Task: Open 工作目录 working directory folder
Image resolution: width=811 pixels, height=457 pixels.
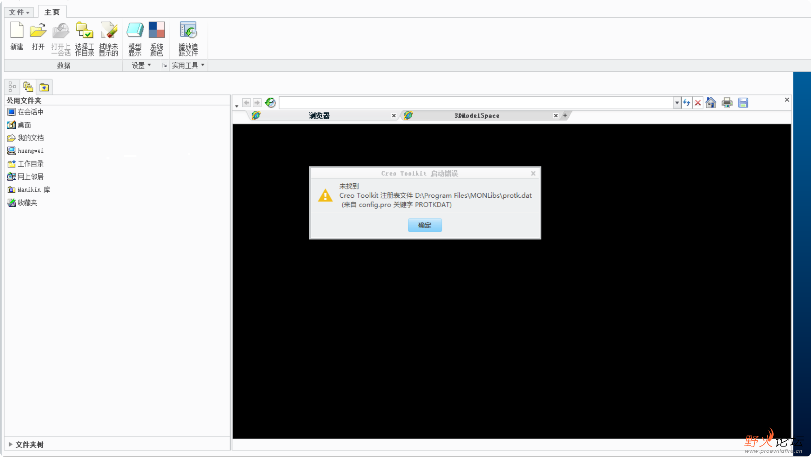Action: [25, 164]
